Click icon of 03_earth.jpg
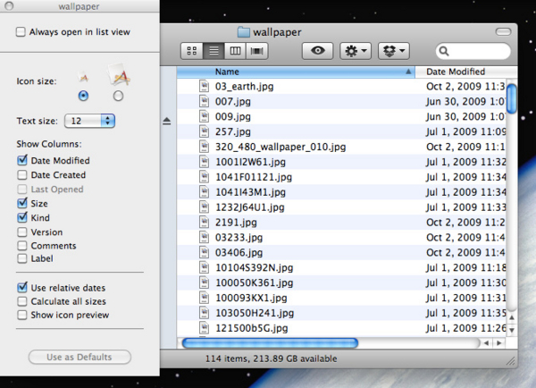Image resolution: width=536 pixels, height=388 pixels. coord(204,86)
